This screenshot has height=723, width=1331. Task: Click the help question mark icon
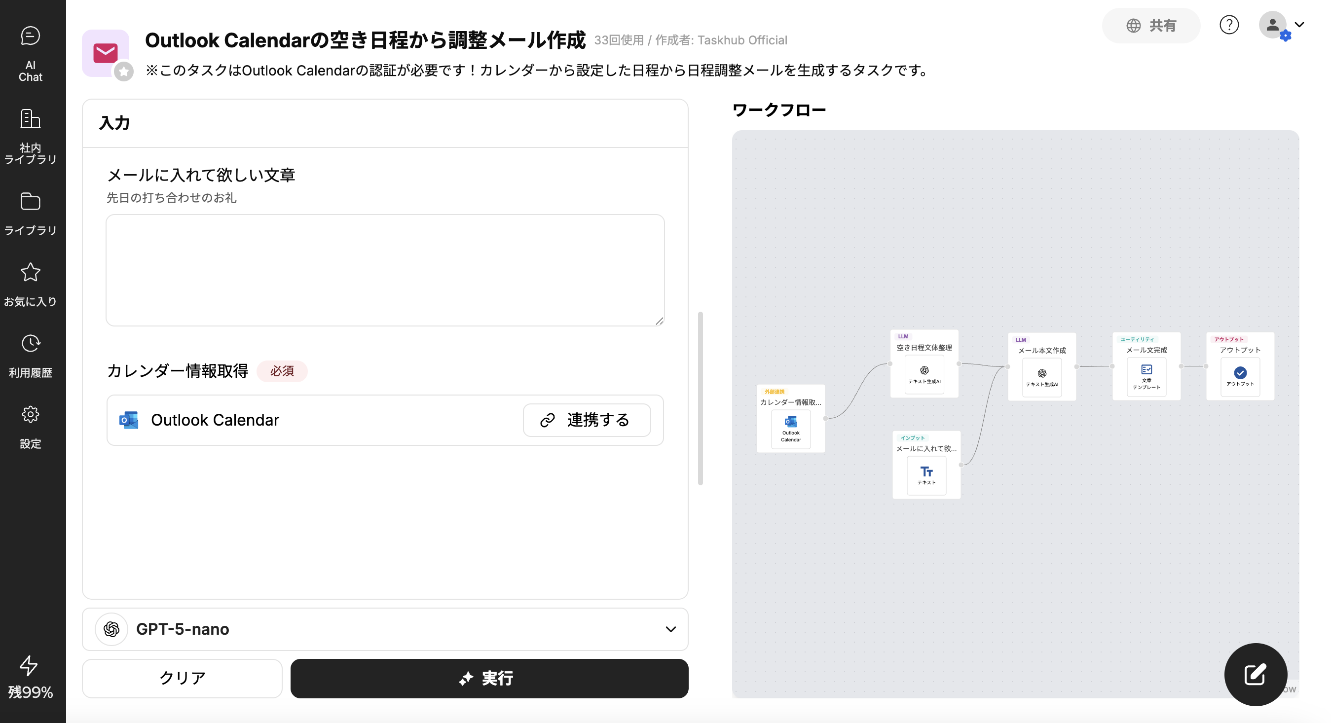[1229, 25]
